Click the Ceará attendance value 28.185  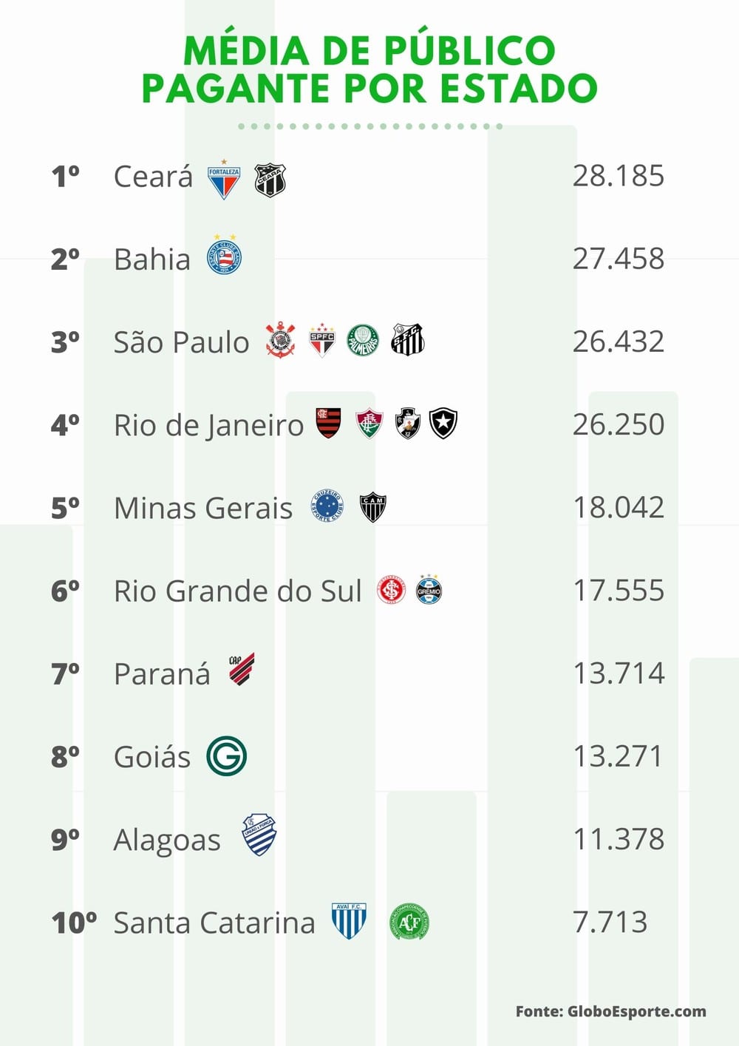click(619, 176)
